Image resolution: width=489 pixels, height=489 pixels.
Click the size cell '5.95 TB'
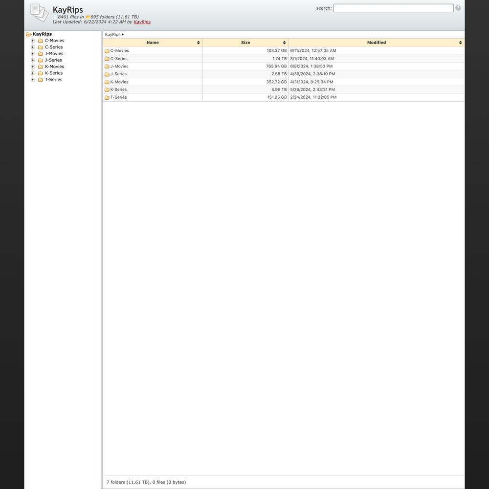click(279, 90)
